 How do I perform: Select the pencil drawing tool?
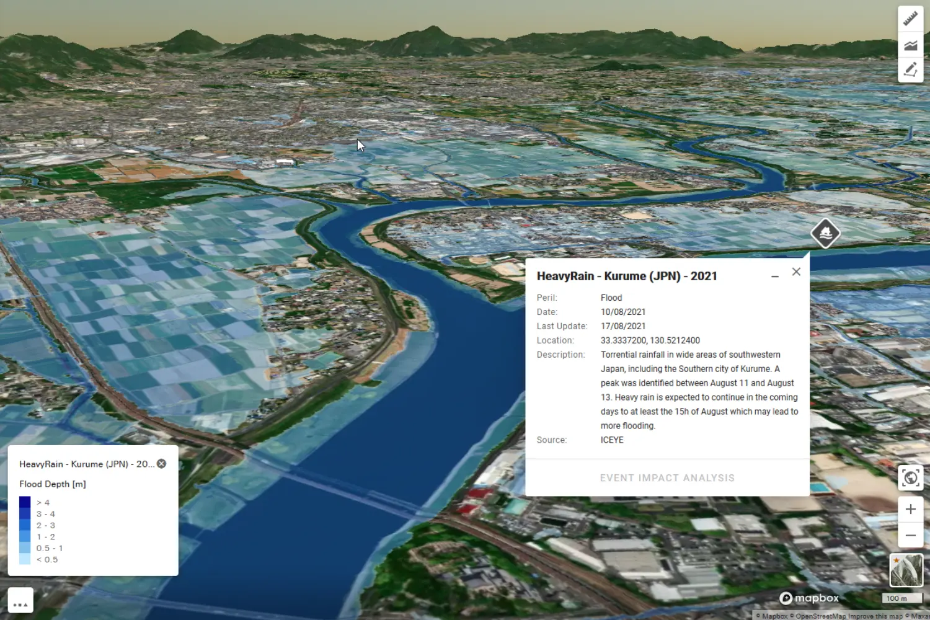(x=910, y=69)
